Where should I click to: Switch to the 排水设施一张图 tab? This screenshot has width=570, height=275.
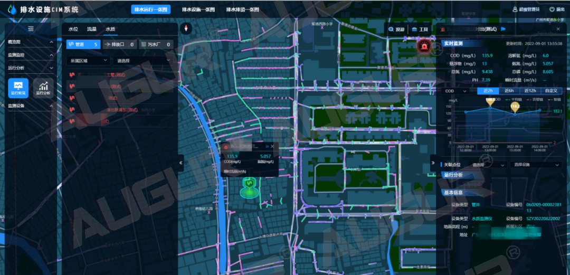(x=198, y=10)
